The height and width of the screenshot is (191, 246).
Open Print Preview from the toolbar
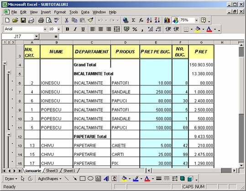pyautogui.click(x=49, y=20)
